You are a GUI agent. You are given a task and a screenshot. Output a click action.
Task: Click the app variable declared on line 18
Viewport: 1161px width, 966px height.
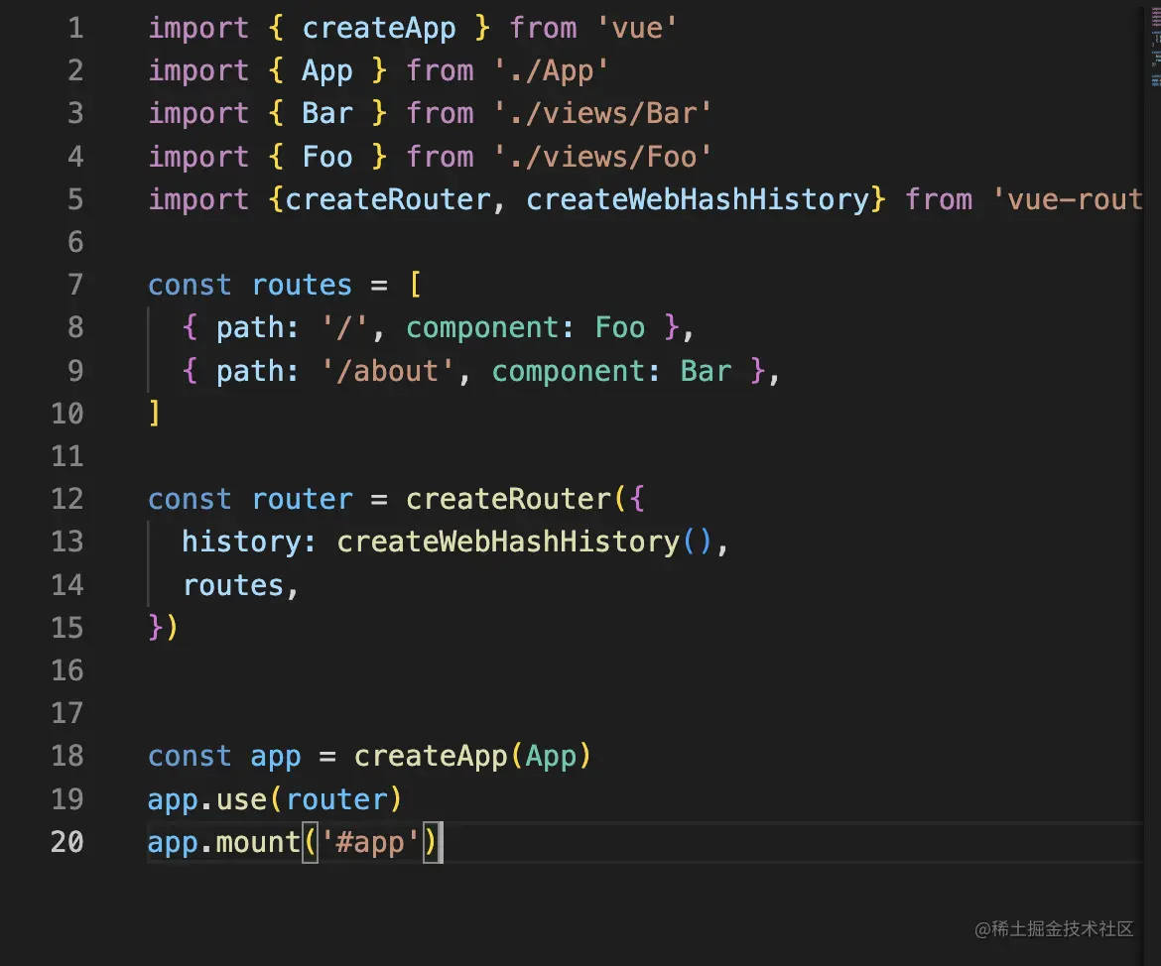[x=276, y=757]
